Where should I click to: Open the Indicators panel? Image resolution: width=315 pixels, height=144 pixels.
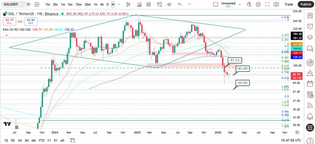pyautogui.click(x=139, y=4)
